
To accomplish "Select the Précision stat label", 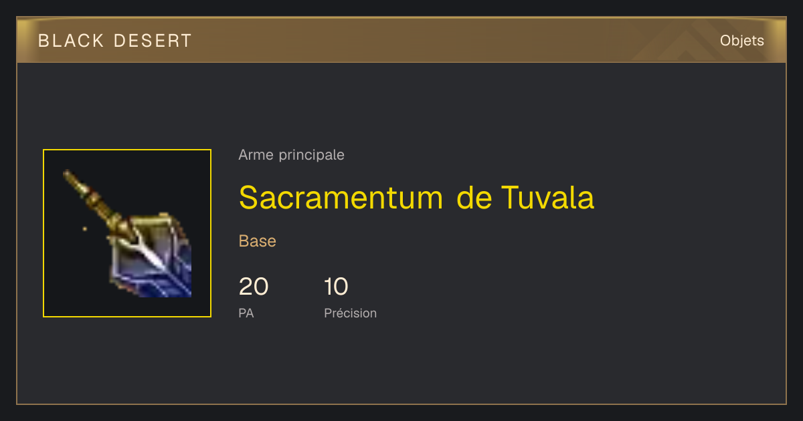I will tap(350, 313).
